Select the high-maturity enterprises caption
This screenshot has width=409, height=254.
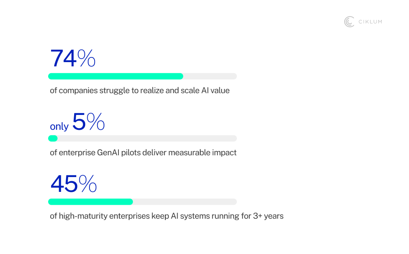pos(167,216)
